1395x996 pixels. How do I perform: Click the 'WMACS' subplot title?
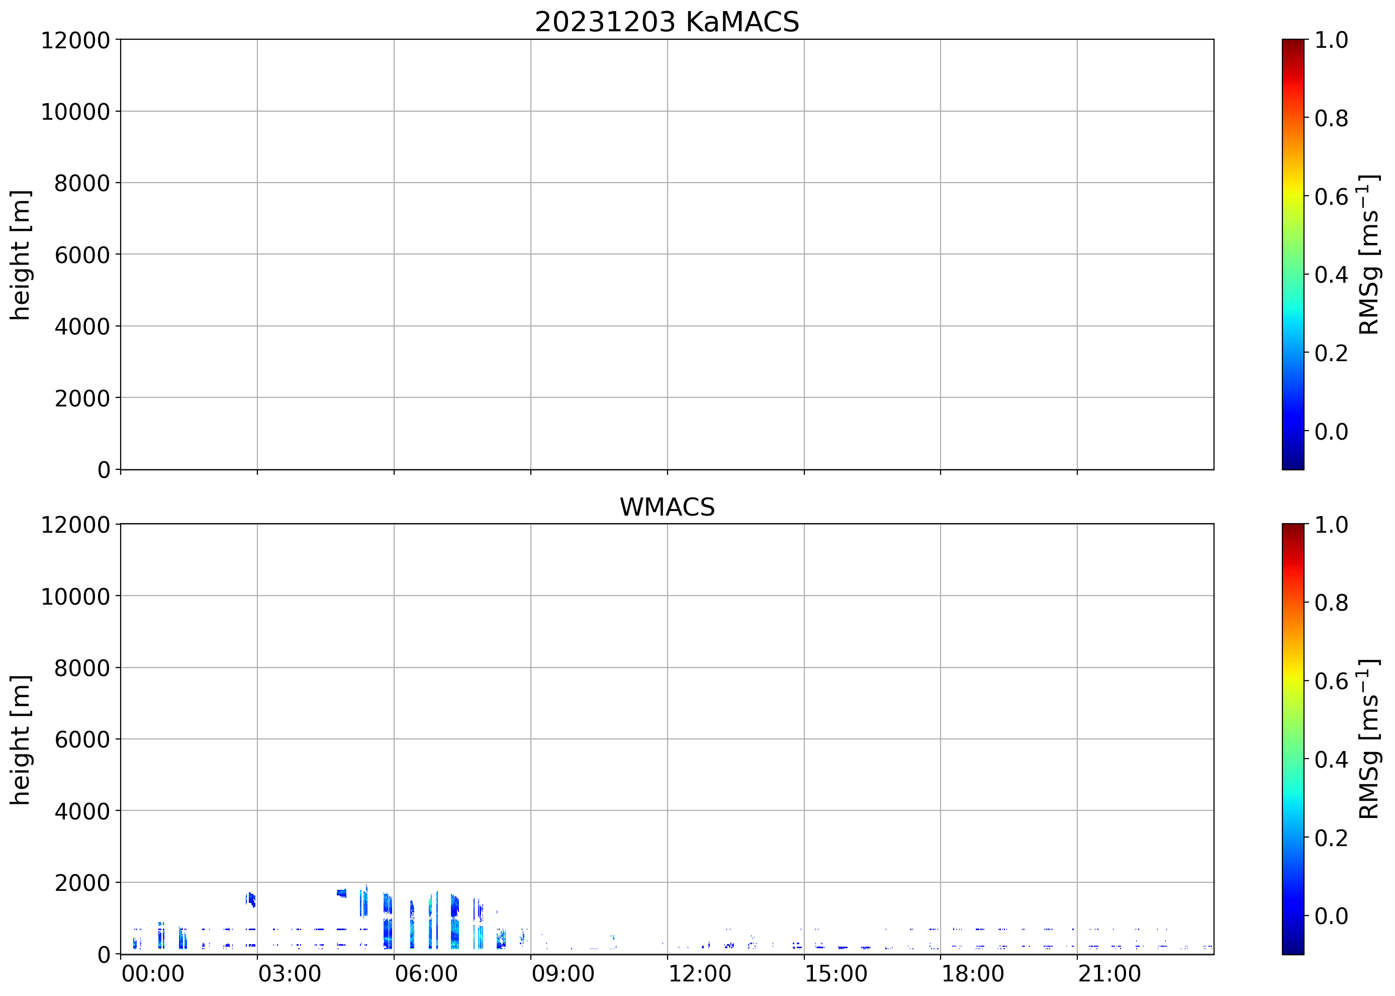point(667,507)
